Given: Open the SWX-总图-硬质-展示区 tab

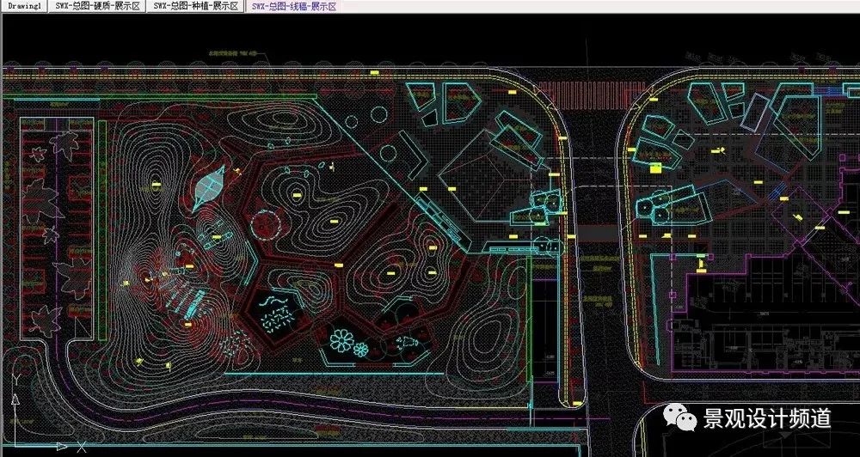Looking at the screenshot, I should (96, 6).
